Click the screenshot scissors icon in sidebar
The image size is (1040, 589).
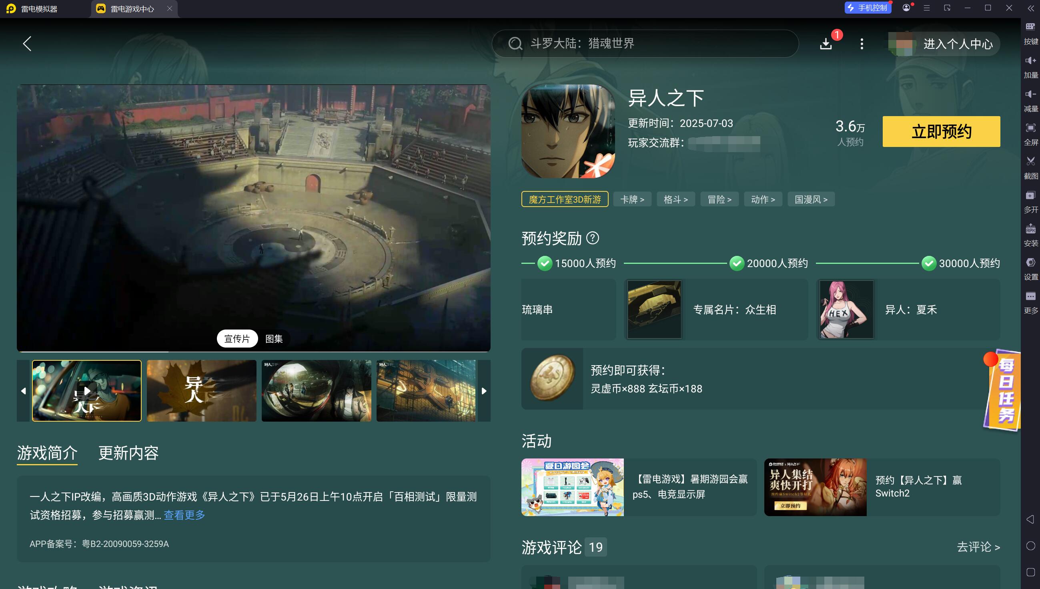1030,161
